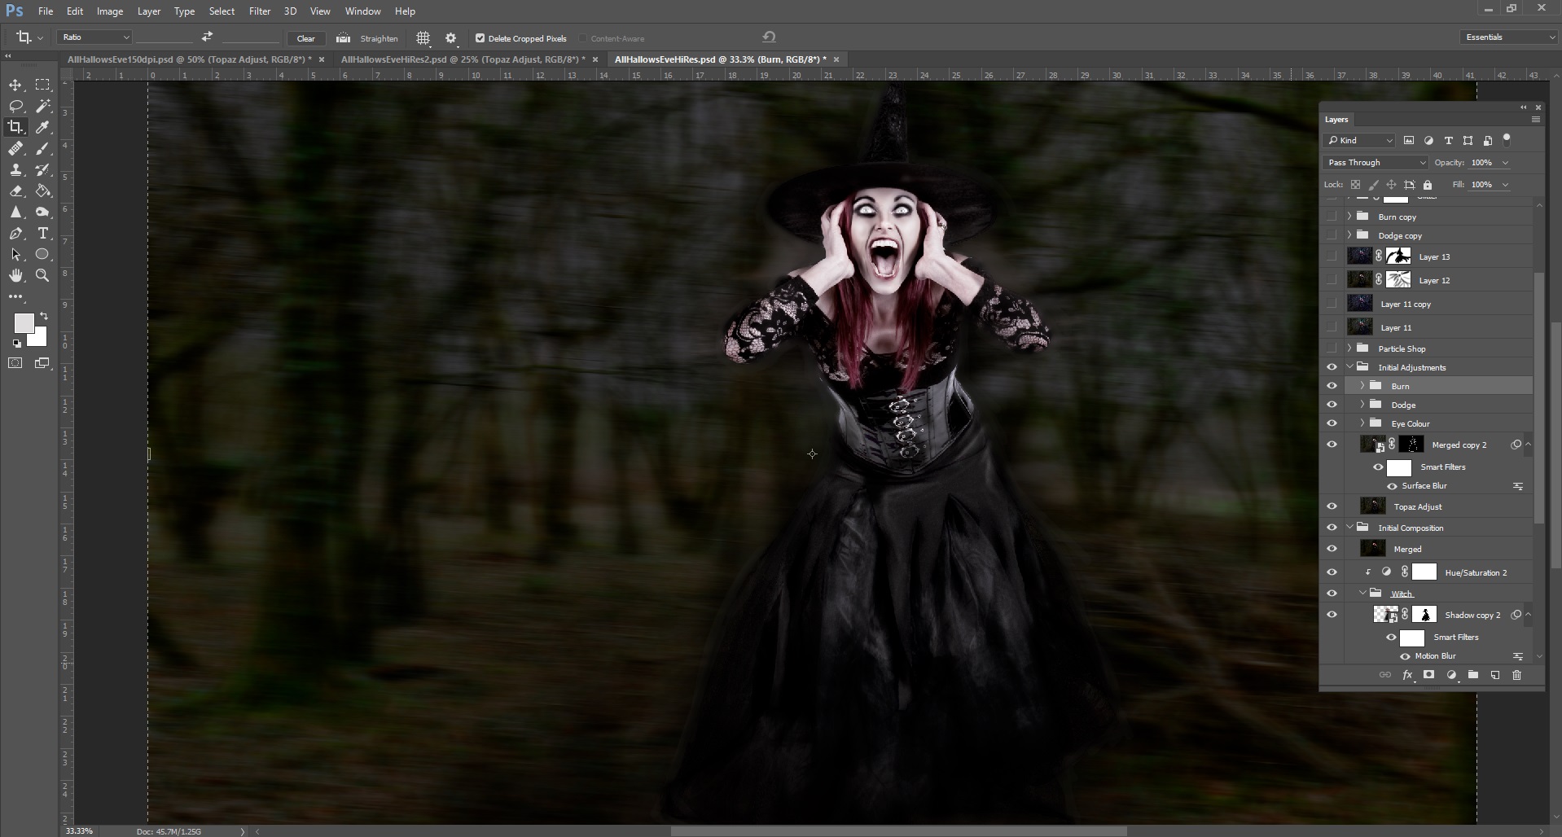Screen dimensions: 1562x837
Task: Expand the Burn layer group
Action: pyautogui.click(x=1362, y=386)
